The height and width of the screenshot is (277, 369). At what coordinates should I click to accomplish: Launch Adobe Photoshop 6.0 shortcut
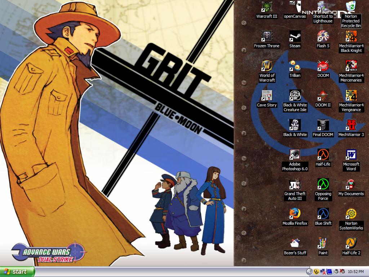pyautogui.click(x=295, y=155)
